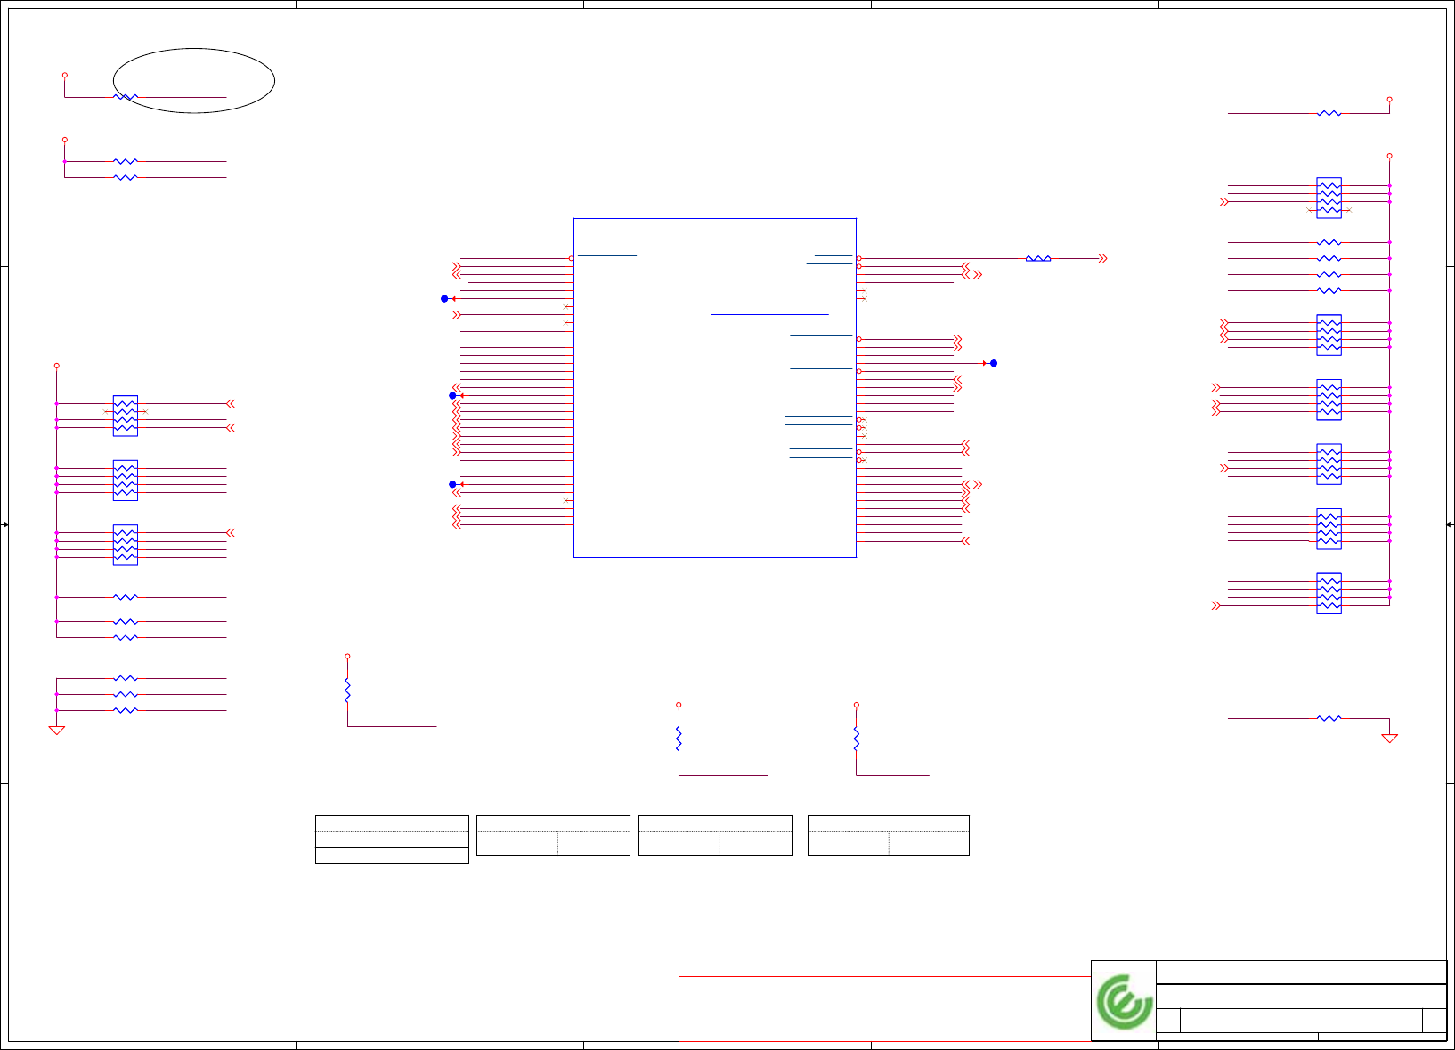Click the green company logo in title block

pyautogui.click(x=1124, y=1002)
